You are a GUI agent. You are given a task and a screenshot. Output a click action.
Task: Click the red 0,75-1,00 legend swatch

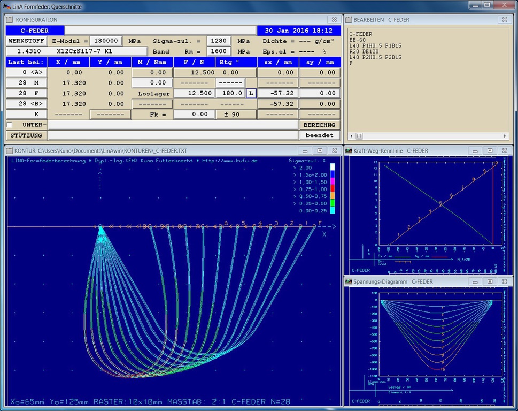tap(332, 189)
